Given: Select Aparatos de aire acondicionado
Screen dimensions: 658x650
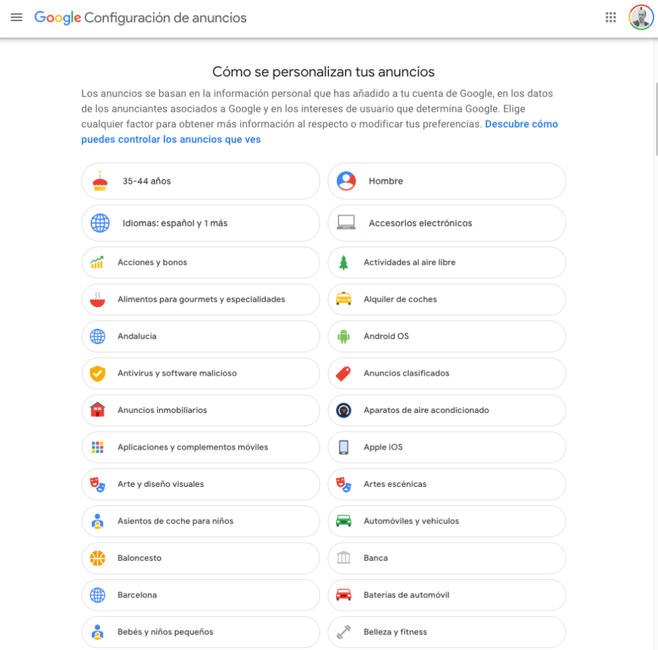Looking at the screenshot, I should coord(447,410).
